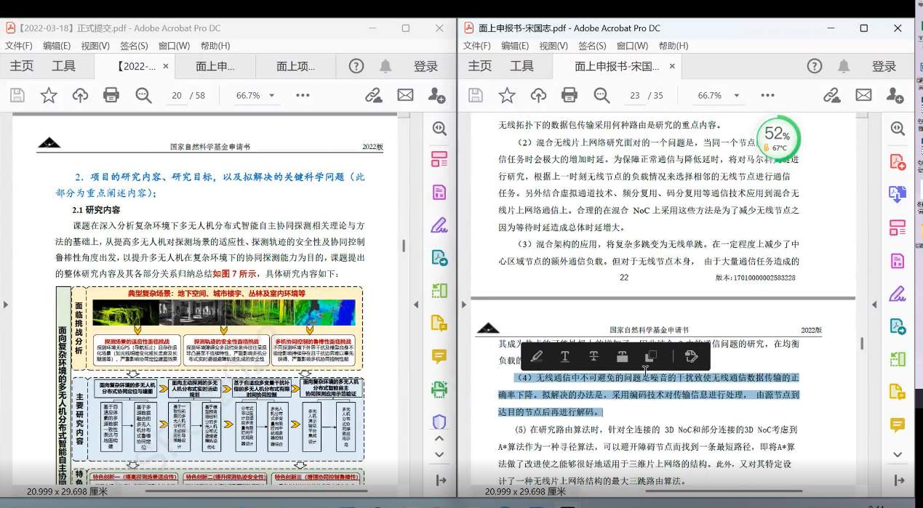This screenshot has width=923, height=508.
Task: Switch to 工具 tab in right window
Action: pos(522,66)
